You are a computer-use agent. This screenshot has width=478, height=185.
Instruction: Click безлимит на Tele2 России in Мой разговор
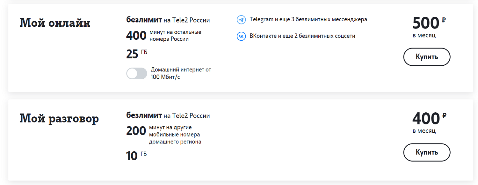(x=167, y=116)
